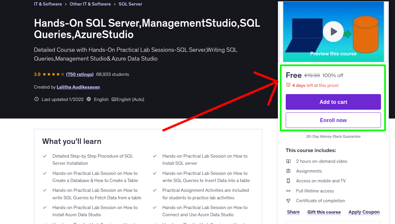Click the course preview thumbnail
Viewport: 395px width, 224px height.
[x=333, y=32]
